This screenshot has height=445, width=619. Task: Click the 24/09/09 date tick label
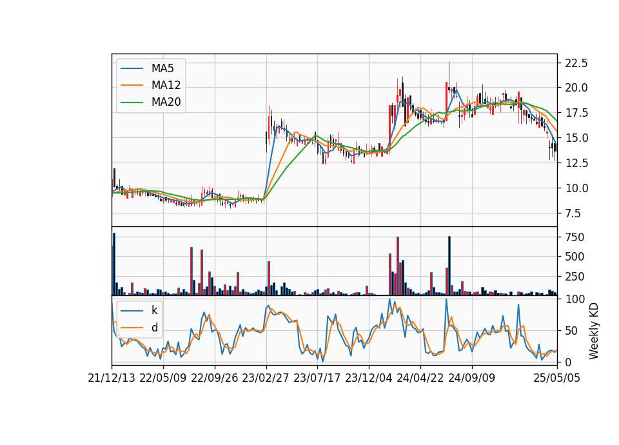point(472,379)
